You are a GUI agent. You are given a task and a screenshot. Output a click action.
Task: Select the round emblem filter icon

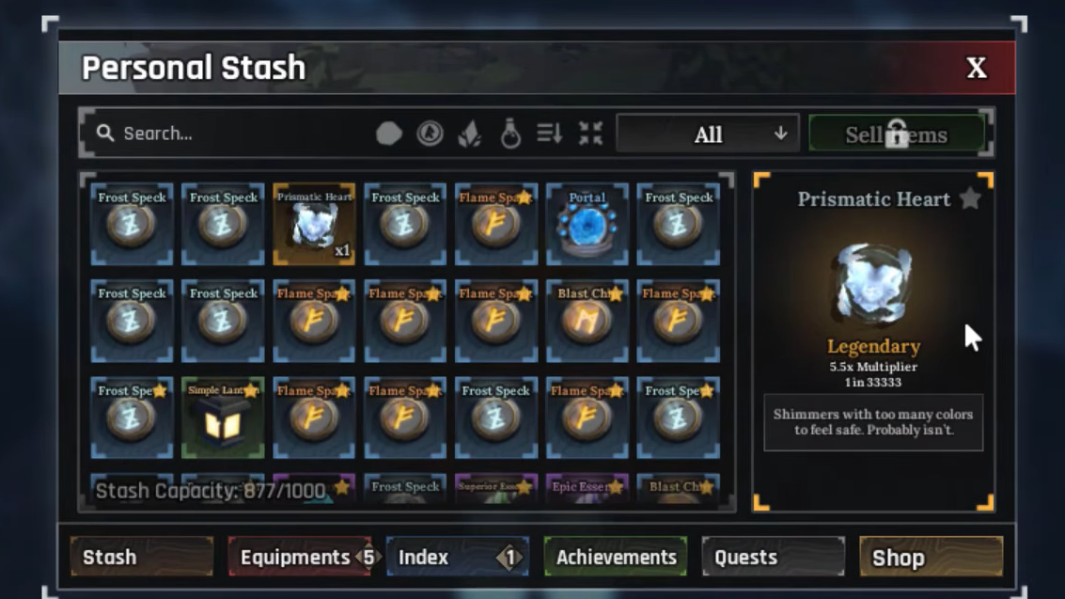[430, 134]
